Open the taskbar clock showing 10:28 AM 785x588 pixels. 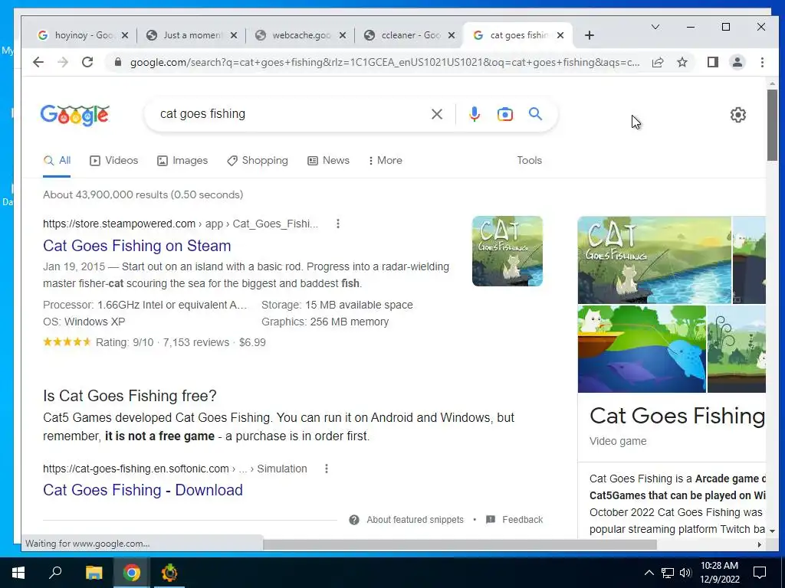(719, 573)
